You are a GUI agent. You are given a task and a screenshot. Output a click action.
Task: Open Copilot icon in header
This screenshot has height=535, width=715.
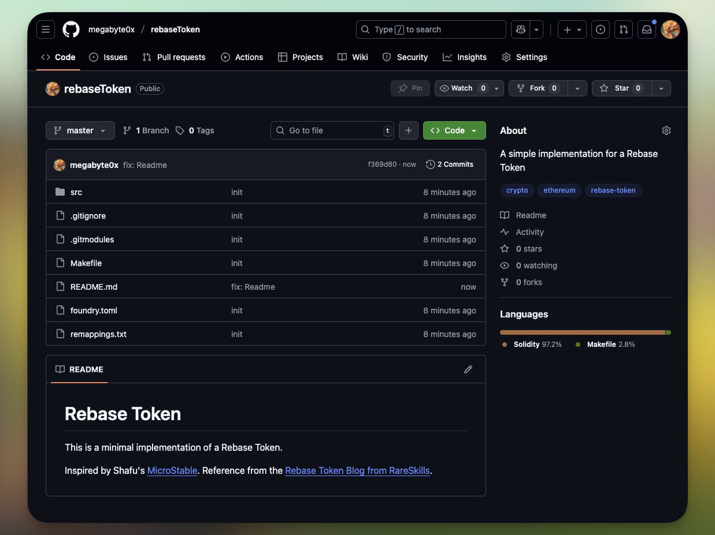tap(521, 29)
